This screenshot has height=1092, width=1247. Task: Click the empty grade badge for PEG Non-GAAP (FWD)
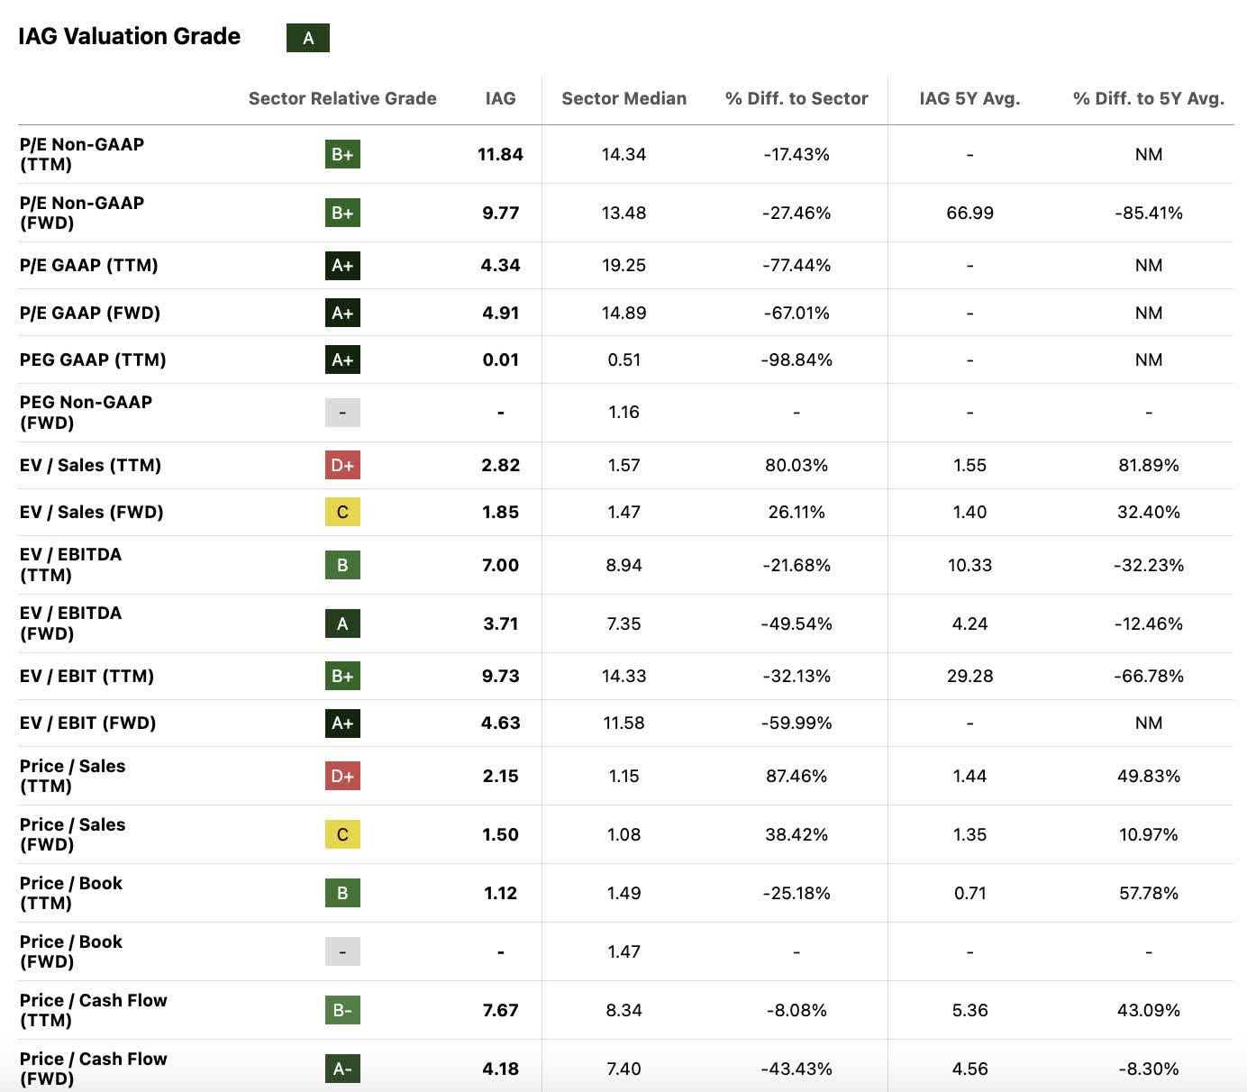pyautogui.click(x=342, y=413)
